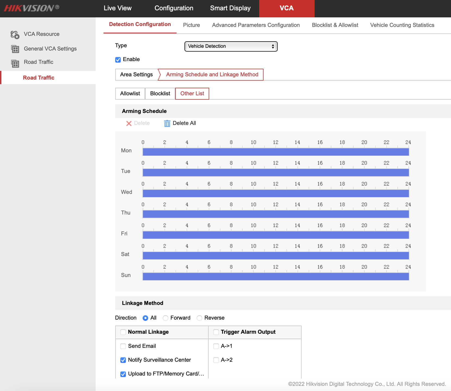Viewport: 451px width, 391px height.
Task: Click the Delete All trash can icon
Action: (167, 124)
